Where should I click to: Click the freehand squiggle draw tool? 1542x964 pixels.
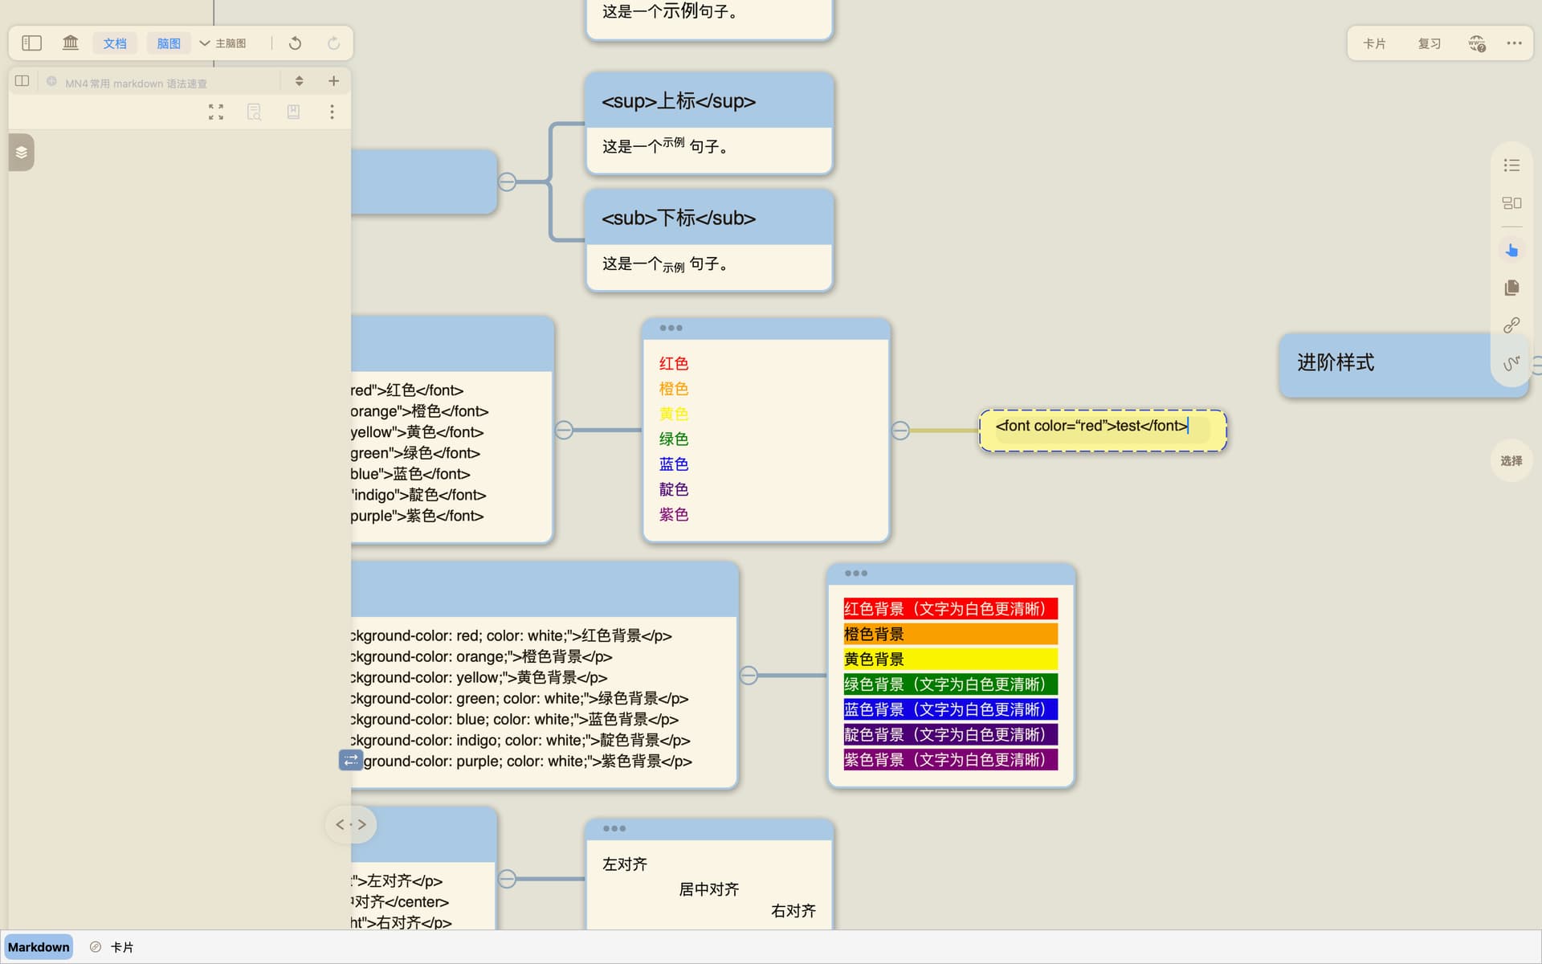tap(1511, 363)
